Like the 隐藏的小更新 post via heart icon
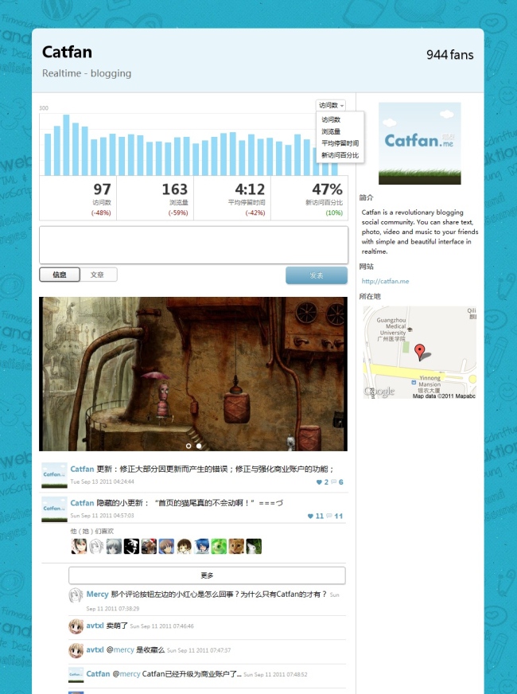 (x=310, y=516)
